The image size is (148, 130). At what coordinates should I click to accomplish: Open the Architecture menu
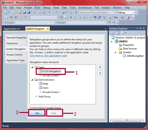pyautogui.click(x=85, y=8)
